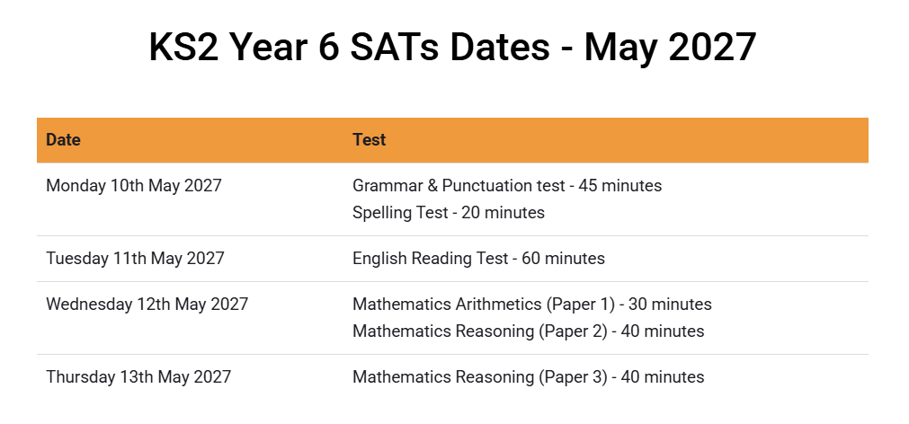Click 40 minutes duration for Paper 3

[663, 377]
